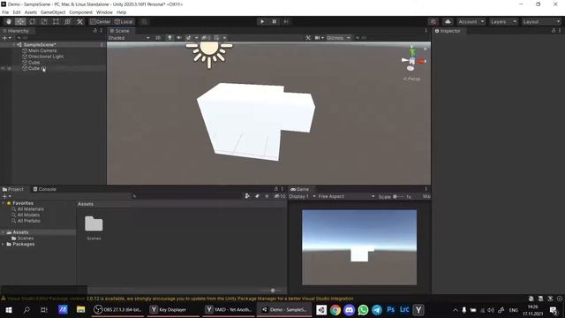Toggle handle rotation with the Local button
The image size is (565, 318).
[124, 21]
